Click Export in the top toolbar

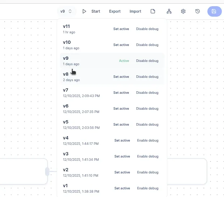(x=115, y=11)
